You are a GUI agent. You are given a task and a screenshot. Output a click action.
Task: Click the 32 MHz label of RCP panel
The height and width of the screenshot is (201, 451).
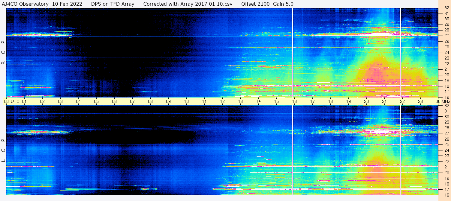click(x=446, y=8)
